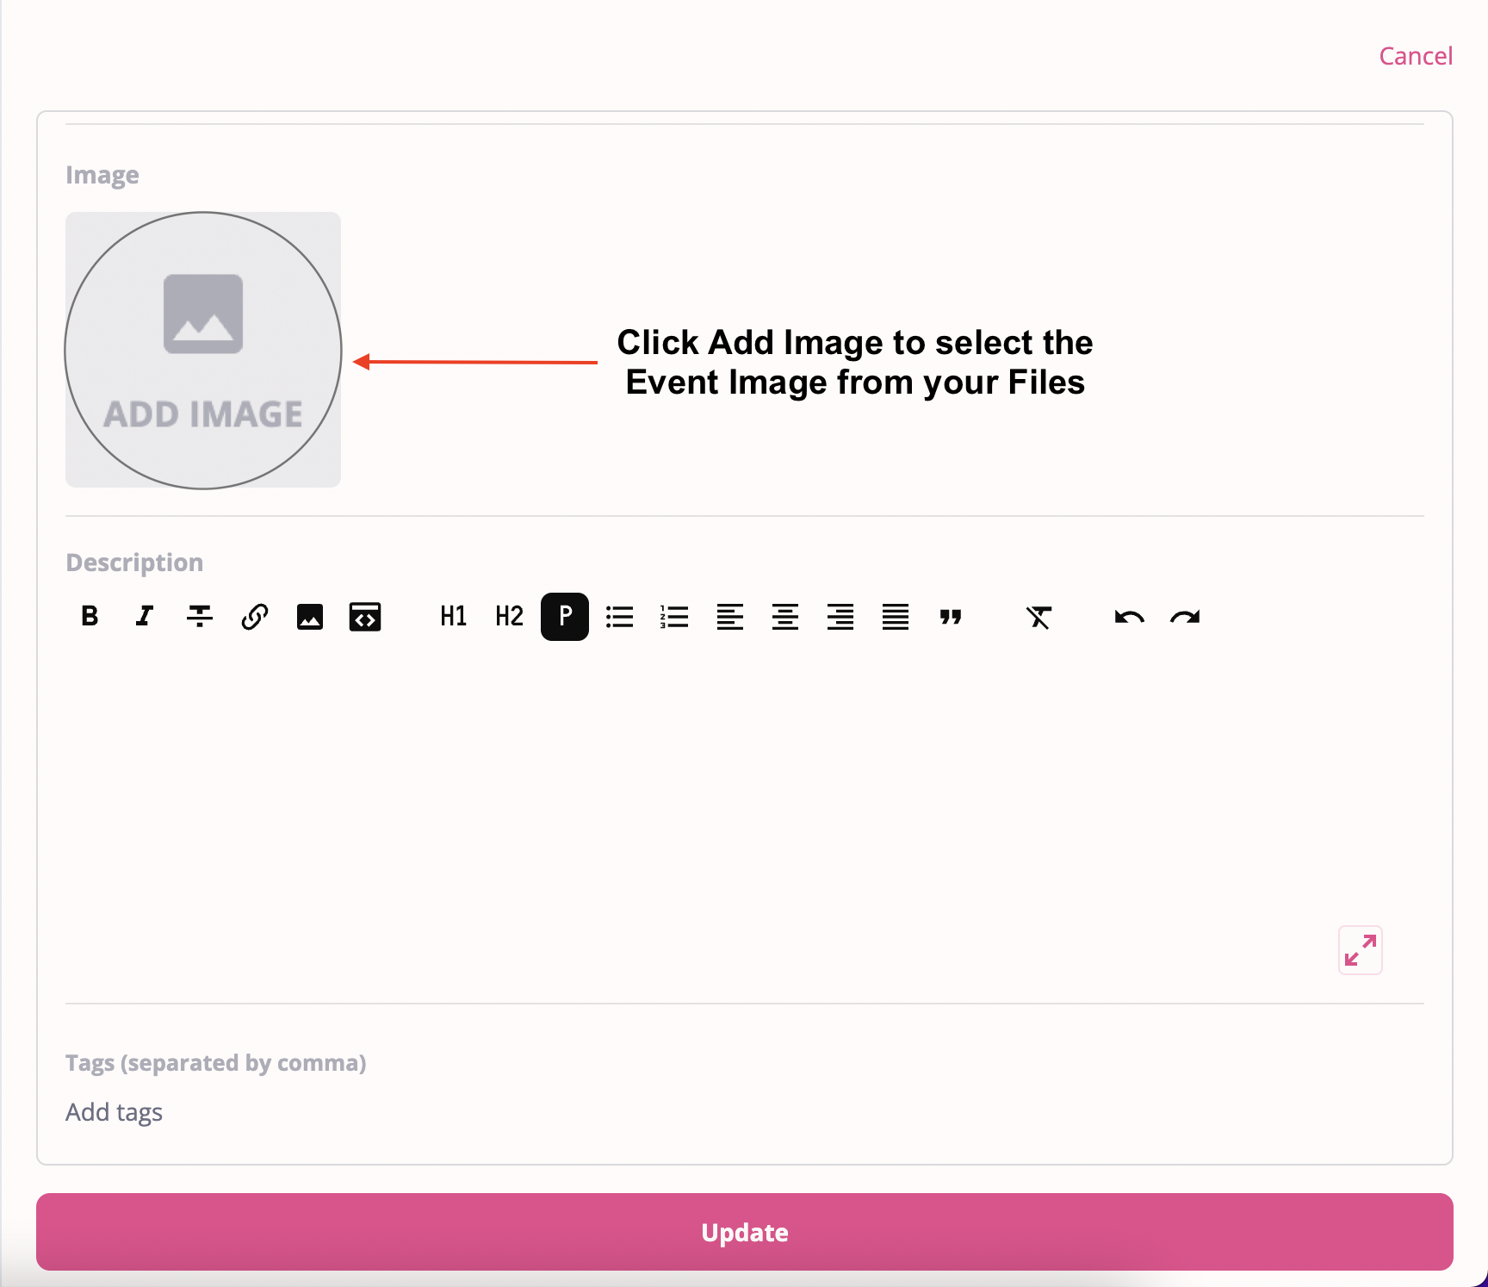
Task: Click Add Image to choose an event image
Action: (203, 349)
